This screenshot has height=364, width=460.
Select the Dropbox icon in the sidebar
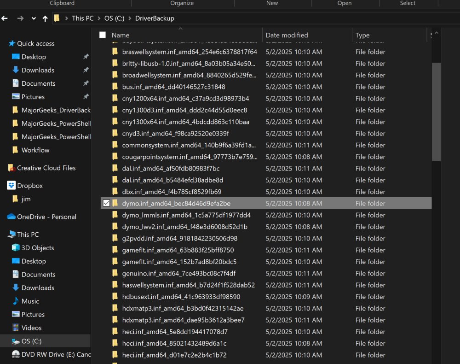11,185
